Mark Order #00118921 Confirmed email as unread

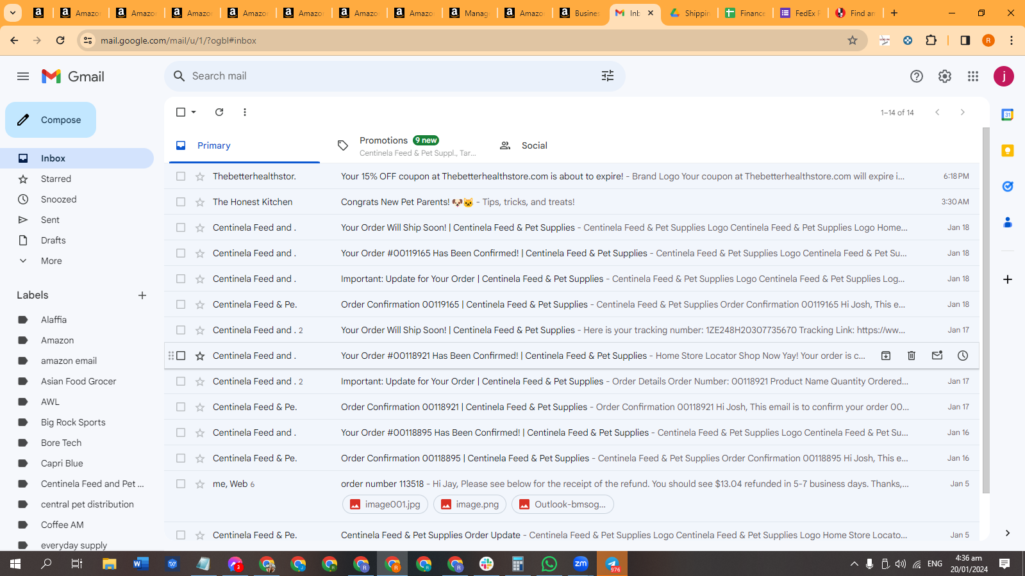tap(937, 356)
